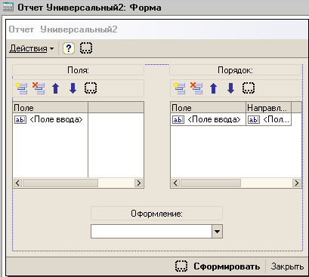This screenshot has width=309, height=277.
Task: Click right scroll arrow of Поля table
Action: click(138, 183)
